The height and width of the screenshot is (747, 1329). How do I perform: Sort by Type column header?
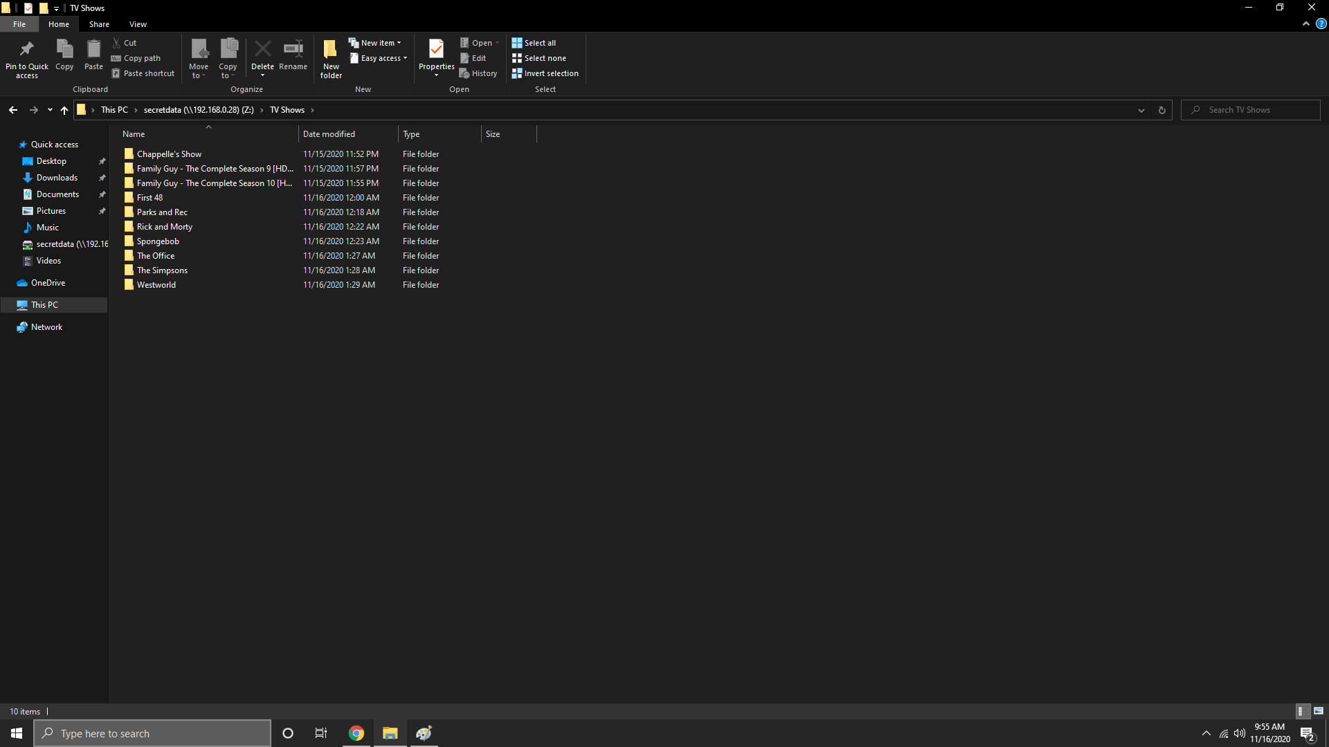pyautogui.click(x=440, y=134)
